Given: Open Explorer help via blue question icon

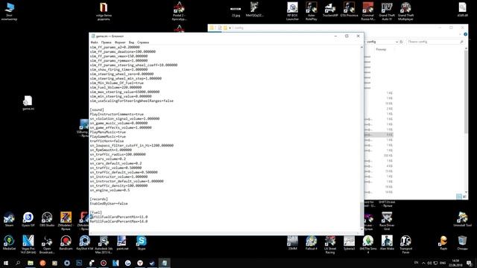Looking at the screenshot, I should point(465,34).
